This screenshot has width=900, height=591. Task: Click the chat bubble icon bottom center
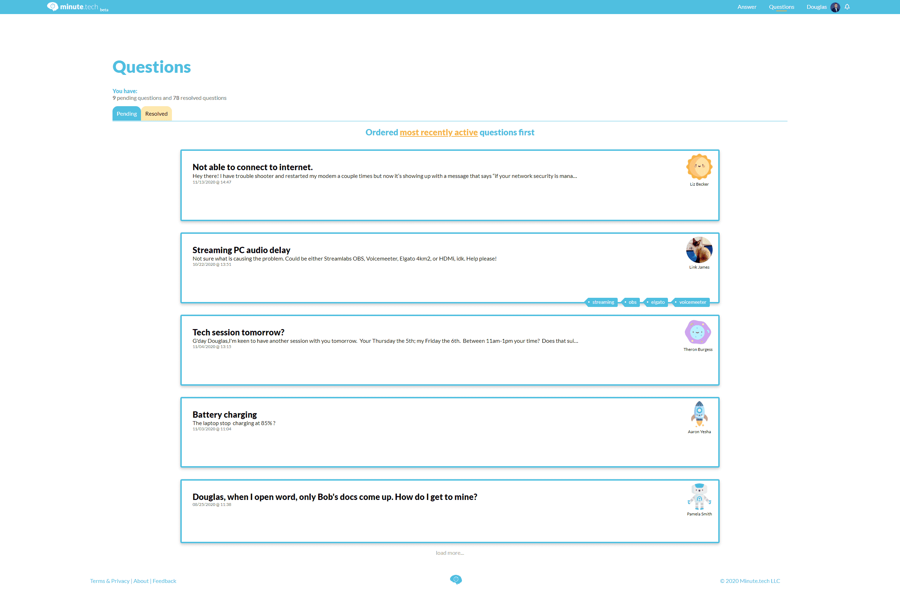[456, 579]
